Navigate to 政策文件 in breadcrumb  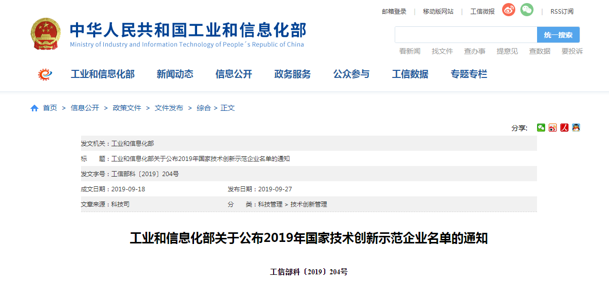(127, 108)
